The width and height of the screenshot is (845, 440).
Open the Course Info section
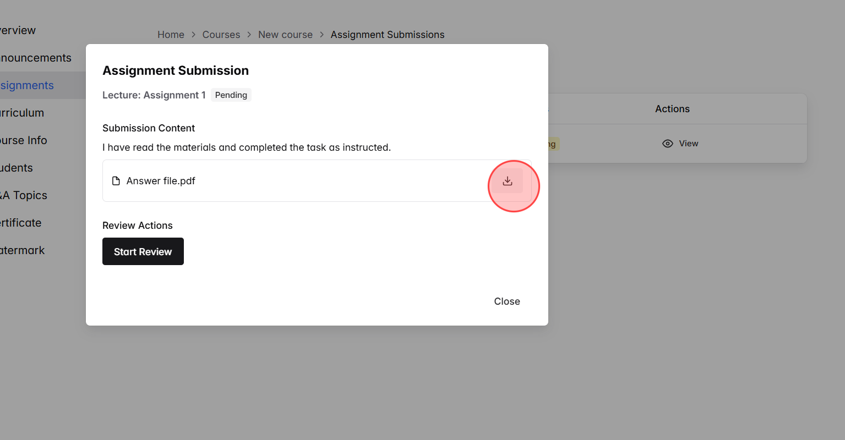click(x=23, y=140)
